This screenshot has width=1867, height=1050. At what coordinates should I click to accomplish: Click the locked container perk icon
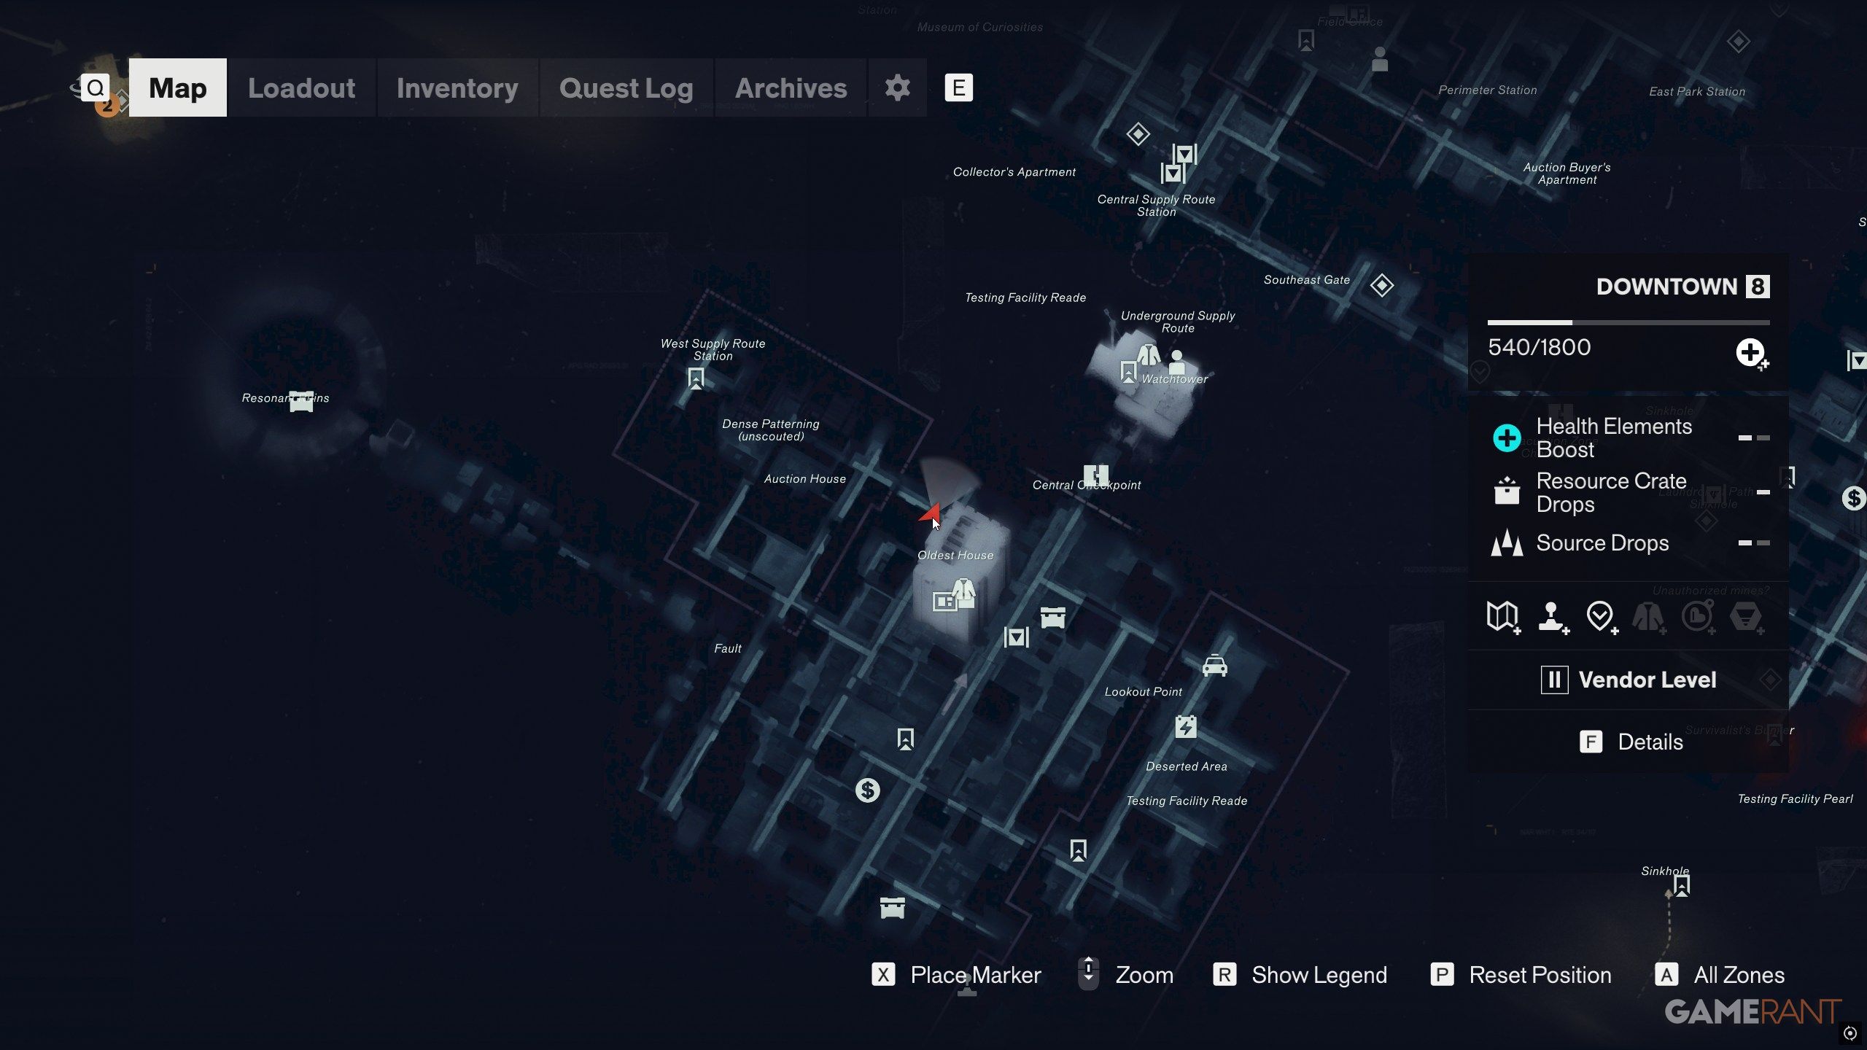pos(1746,617)
